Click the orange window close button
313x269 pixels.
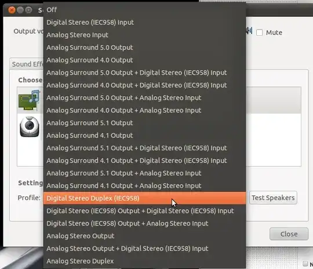(12, 10)
